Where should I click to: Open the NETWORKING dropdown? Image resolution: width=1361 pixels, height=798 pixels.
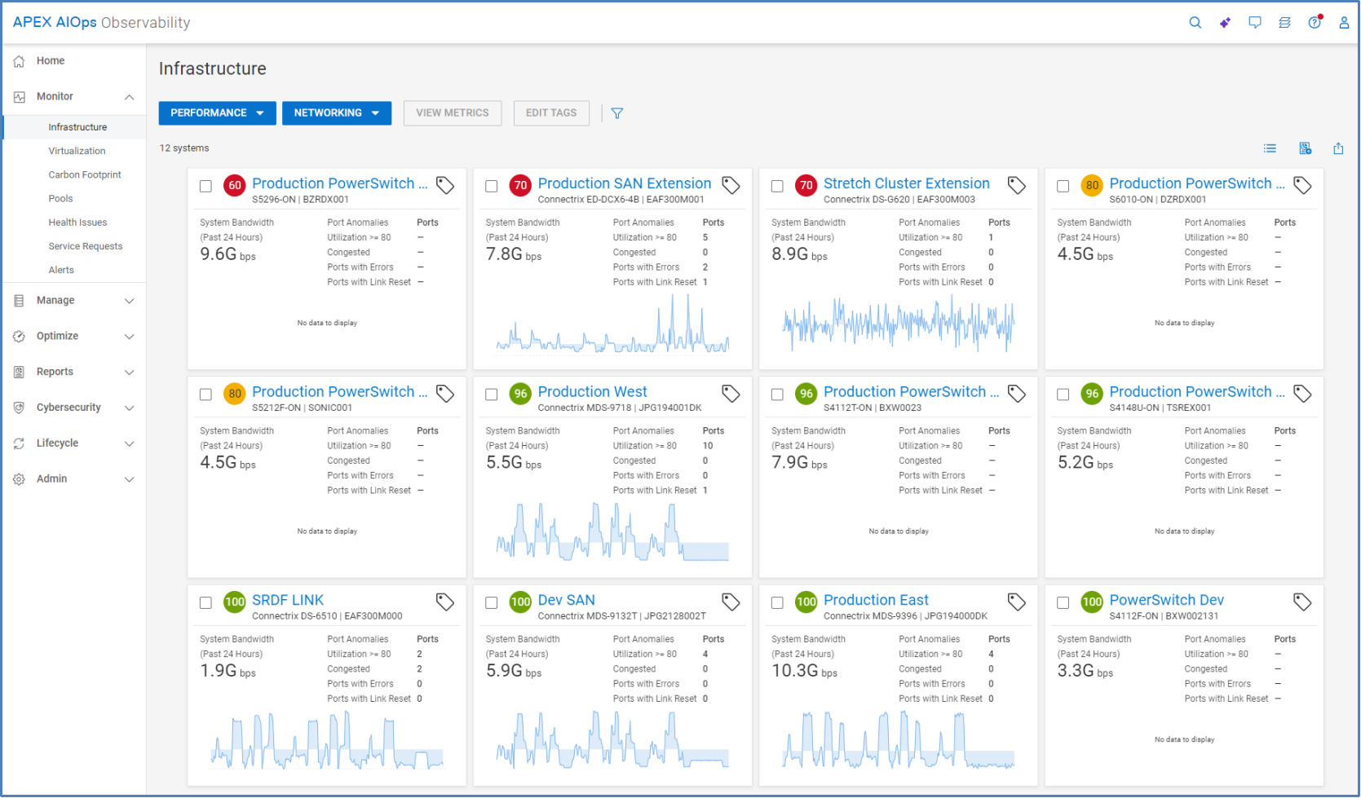[337, 113]
